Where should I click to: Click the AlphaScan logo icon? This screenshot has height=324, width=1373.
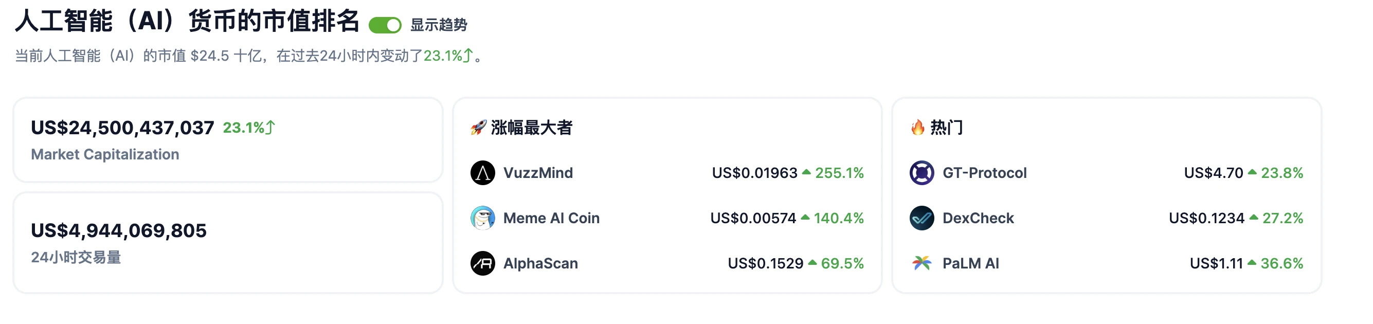click(482, 263)
